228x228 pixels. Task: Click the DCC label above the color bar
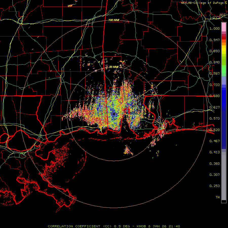[x=223, y=15]
